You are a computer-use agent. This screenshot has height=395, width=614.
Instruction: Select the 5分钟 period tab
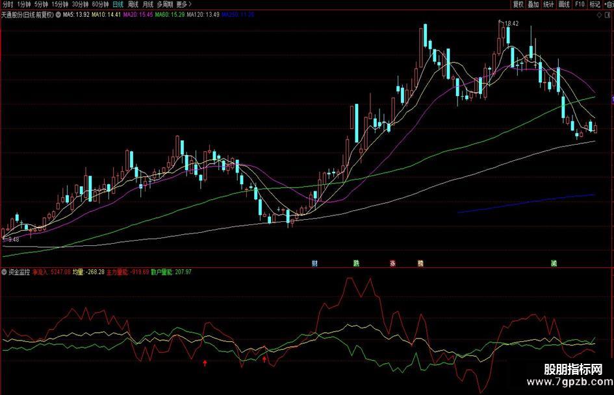pyautogui.click(x=41, y=5)
